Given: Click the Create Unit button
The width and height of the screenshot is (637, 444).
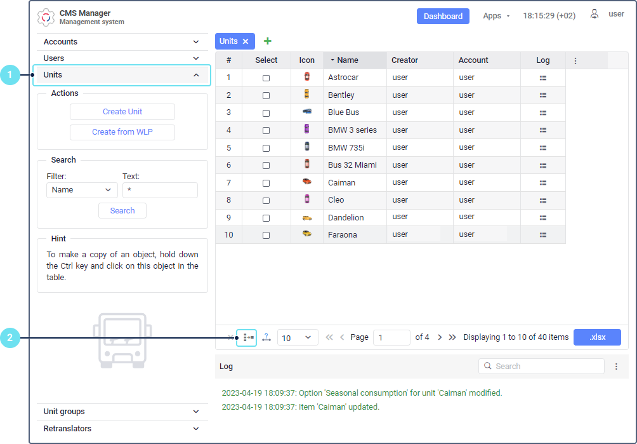Looking at the screenshot, I should [x=122, y=112].
